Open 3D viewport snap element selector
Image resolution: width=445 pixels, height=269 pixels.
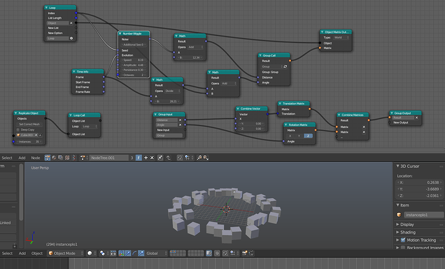[x=234, y=253]
